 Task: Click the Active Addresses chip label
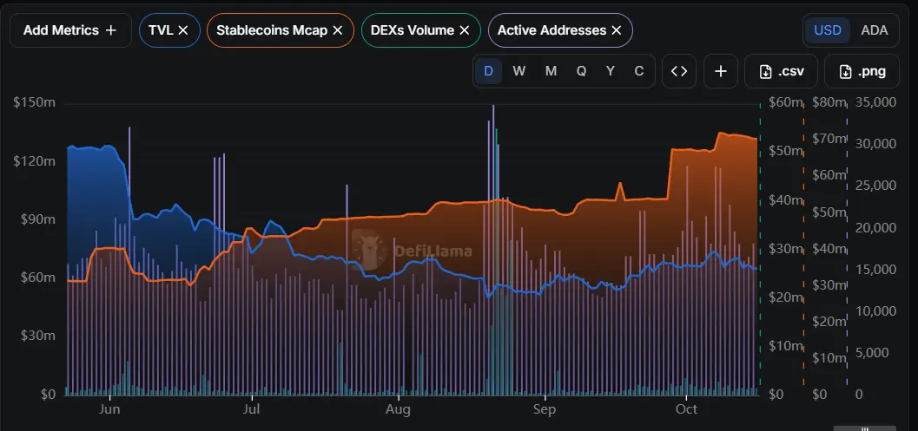[x=551, y=30]
